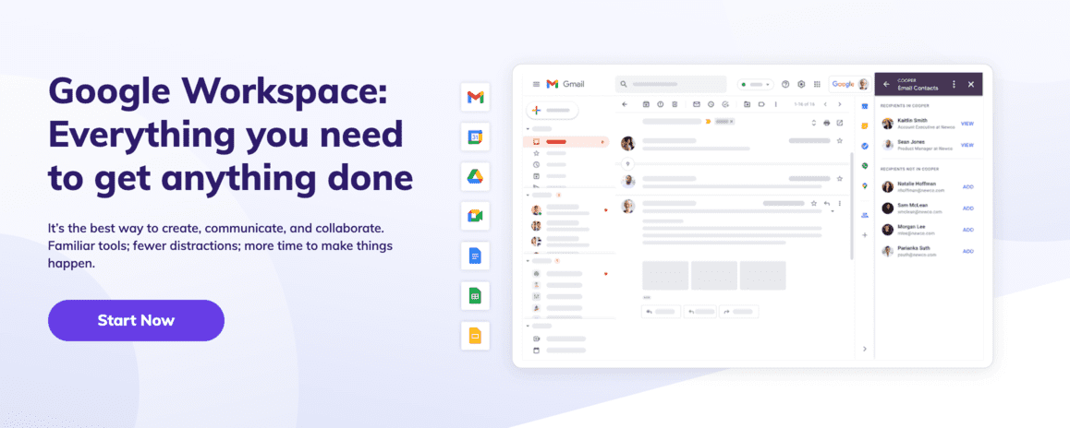The width and height of the screenshot is (1070, 428).
Task: Select the highlighted Inbox folder in sidebar
Action: point(565,142)
